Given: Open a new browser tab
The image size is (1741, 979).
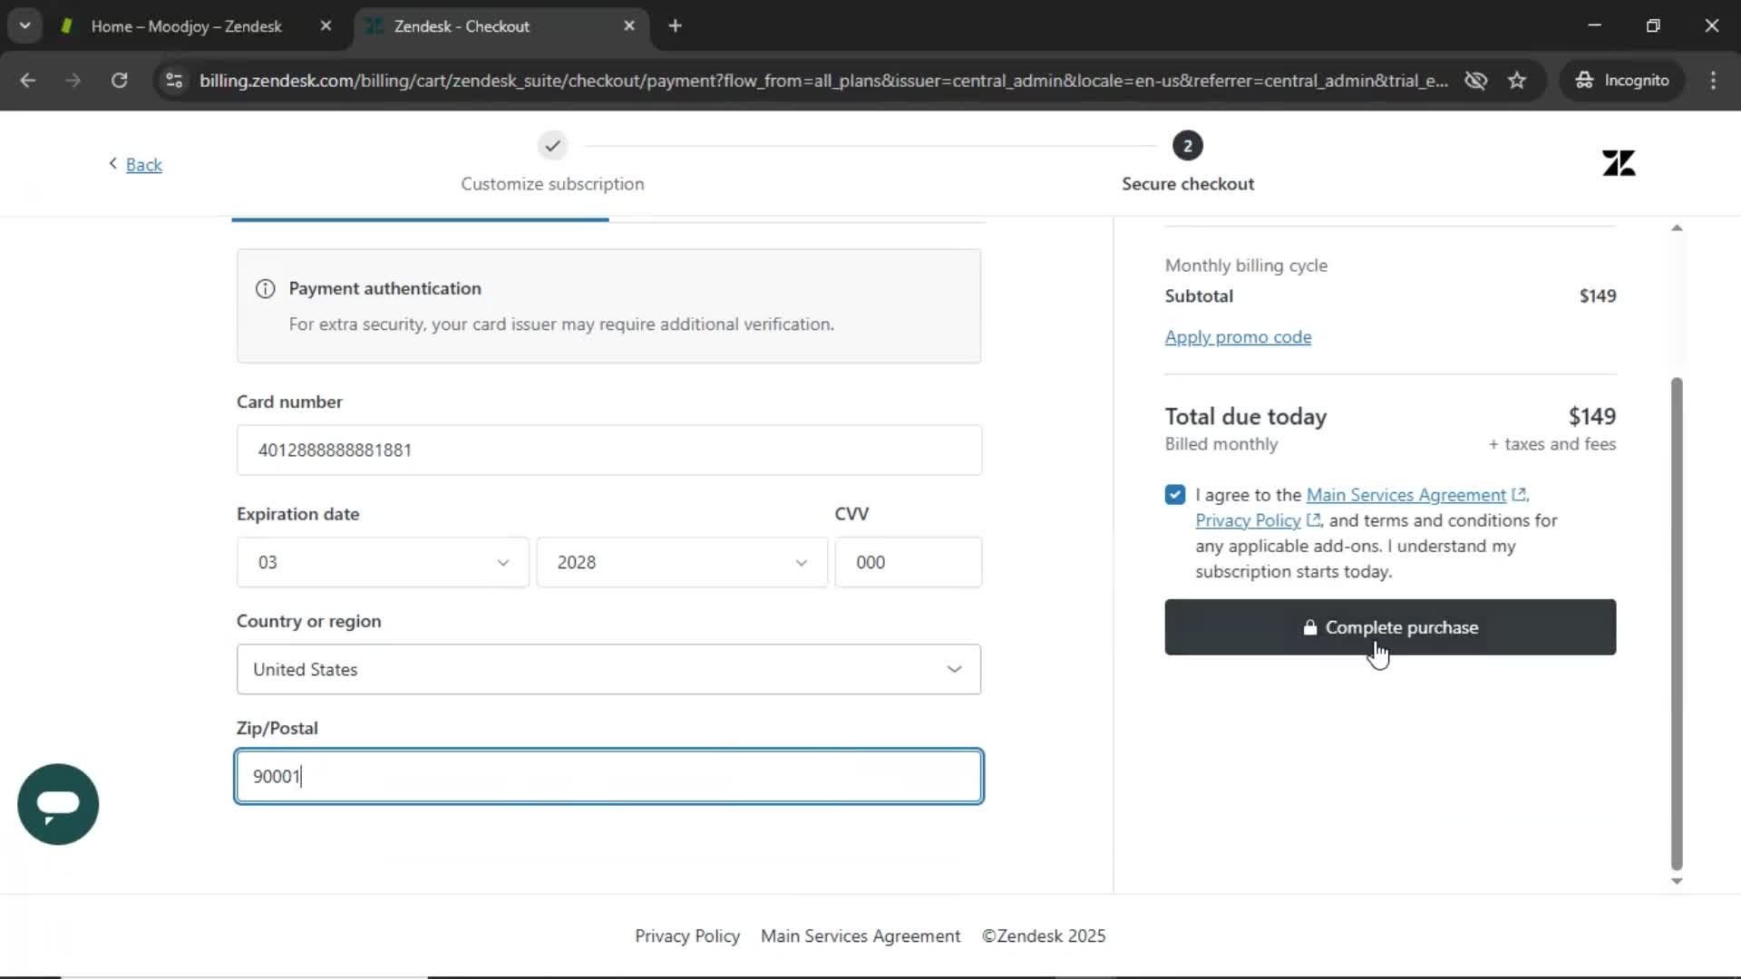Looking at the screenshot, I should click(x=675, y=26).
